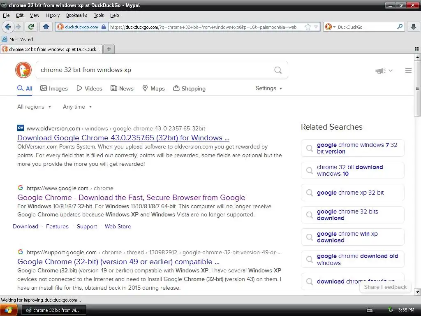Click the Web Store sitelink
The image size is (421, 316).
tap(118, 226)
